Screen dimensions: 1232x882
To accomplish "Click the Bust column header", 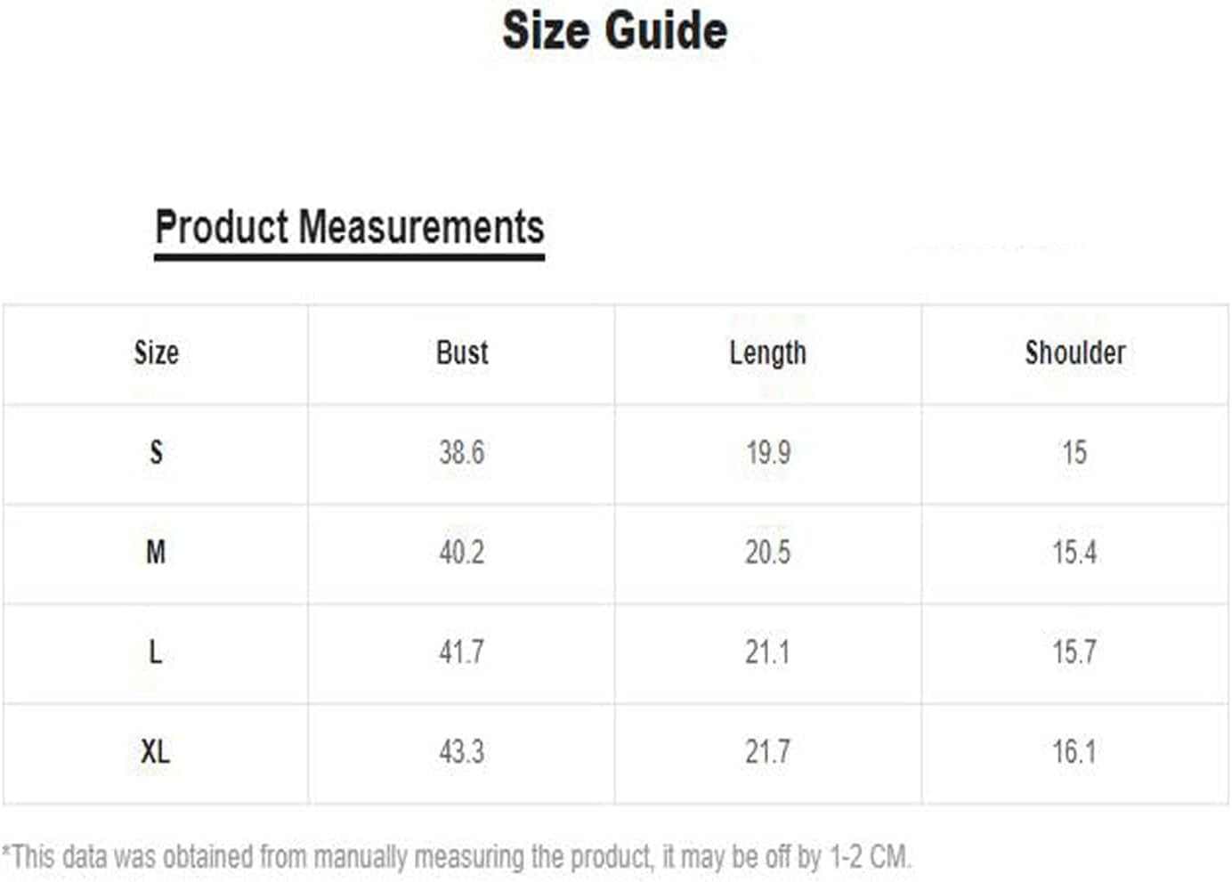I will coord(462,353).
